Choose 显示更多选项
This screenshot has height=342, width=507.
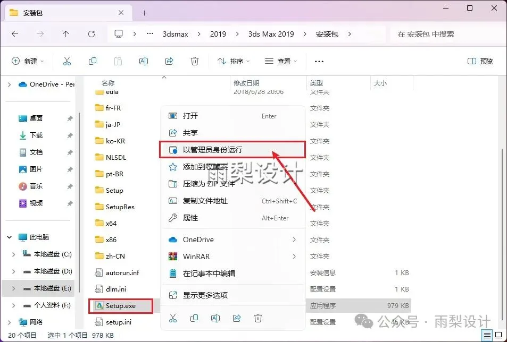[233, 295]
